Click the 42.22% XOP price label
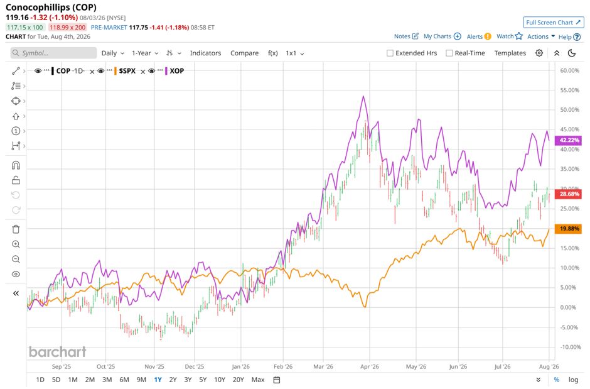The width and height of the screenshot is (590, 389). click(x=568, y=141)
